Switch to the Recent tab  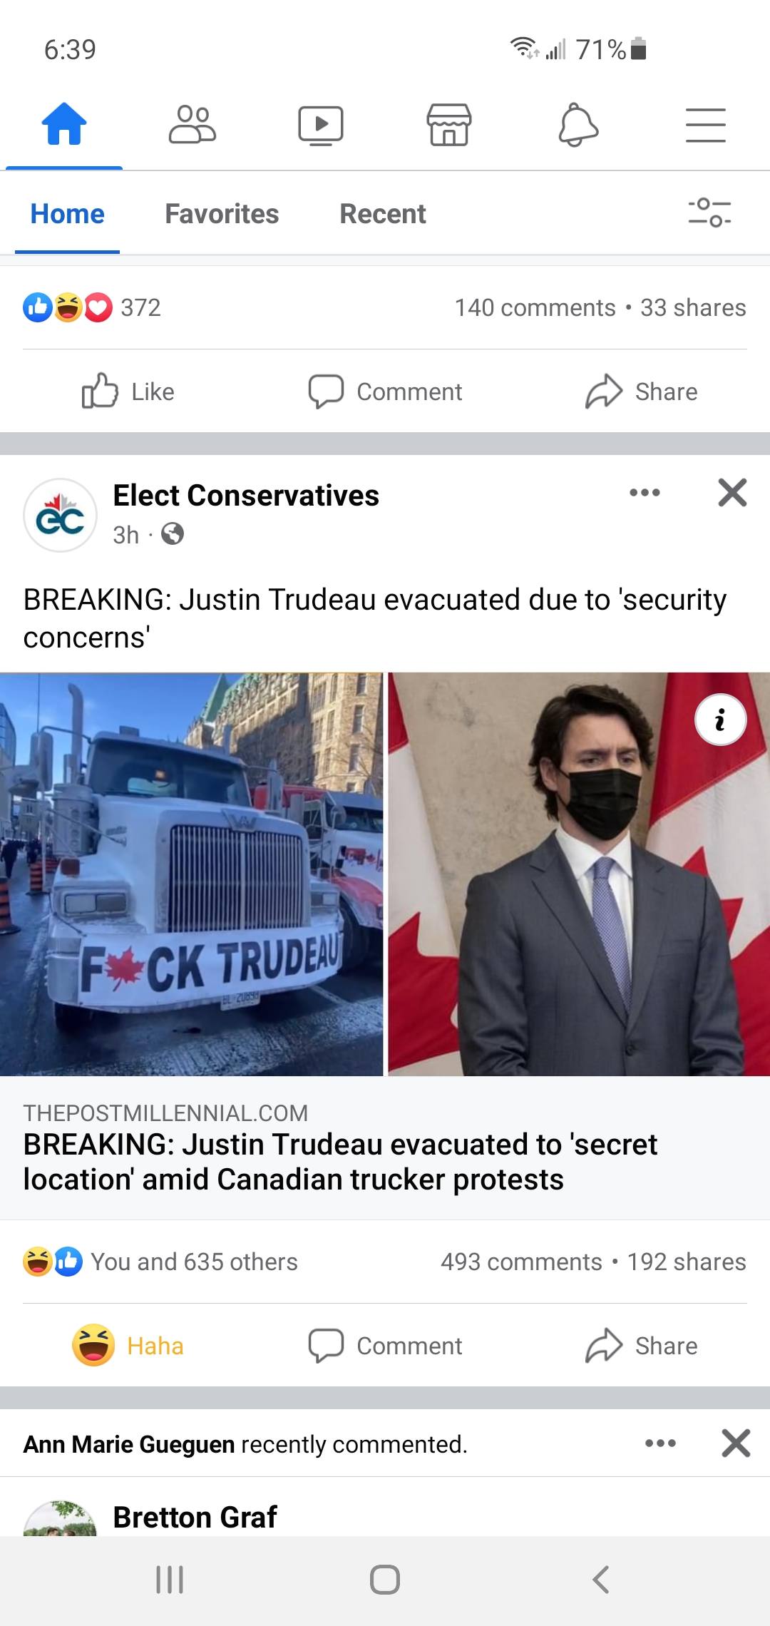[x=383, y=214]
